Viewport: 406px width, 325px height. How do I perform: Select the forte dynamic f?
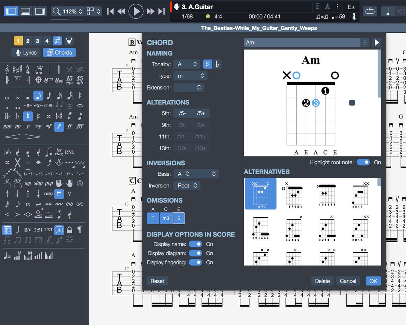[x=59, y=126]
